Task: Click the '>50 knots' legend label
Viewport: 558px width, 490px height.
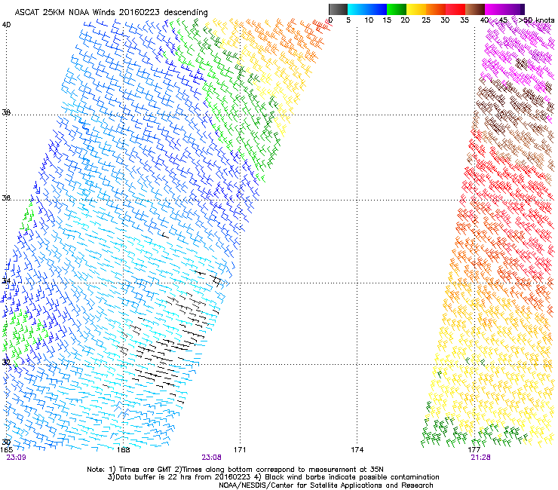Action: [536, 20]
